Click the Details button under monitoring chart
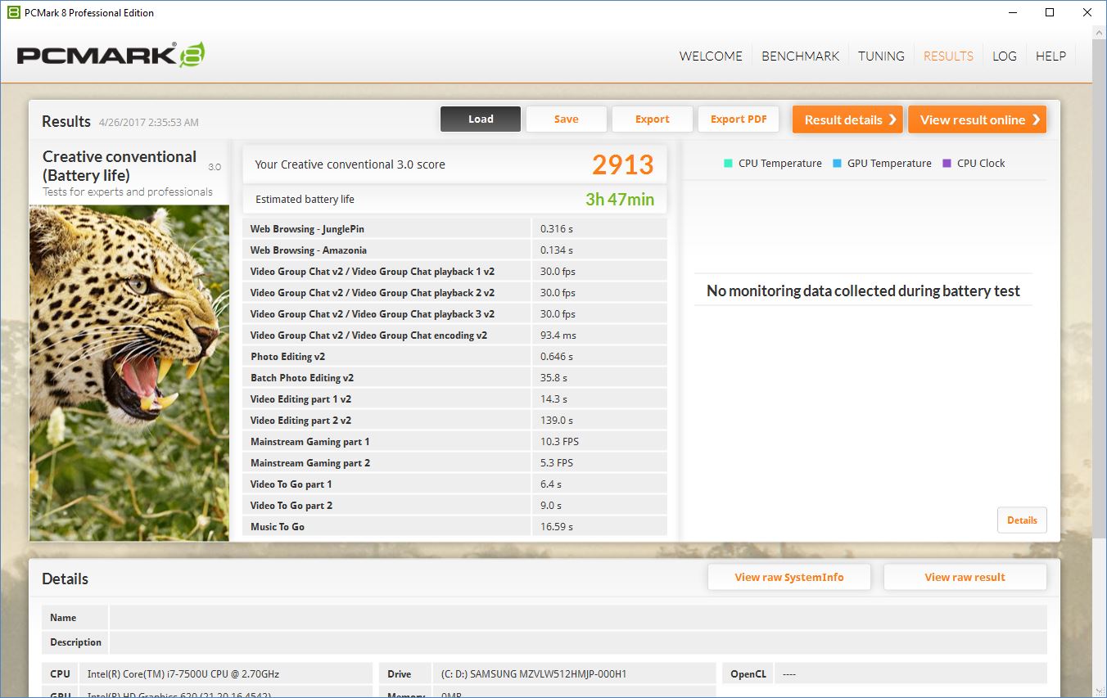Viewport: 1107px width, 698px height. 1021,520
